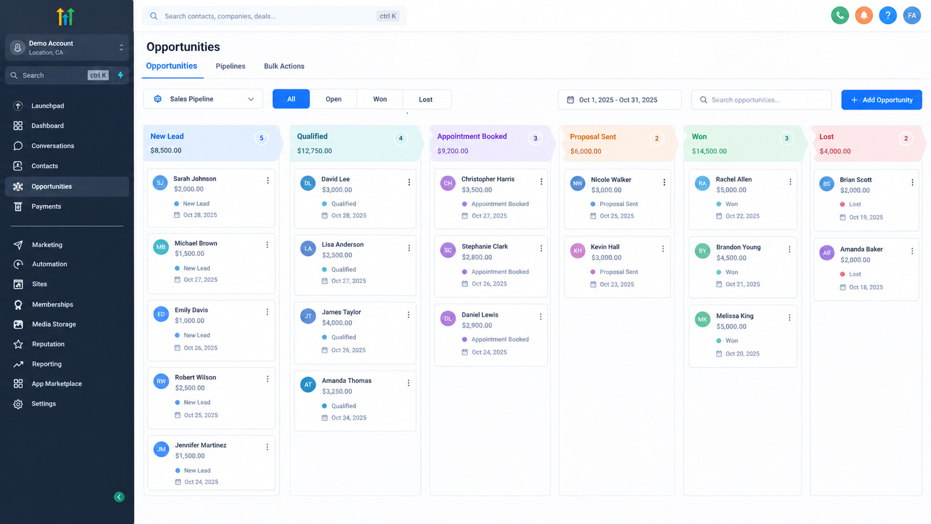The height and width of the screenshot is (524, 931).
Task: Collapse sidebar with green arrow button
Action: tap(119, 497)
